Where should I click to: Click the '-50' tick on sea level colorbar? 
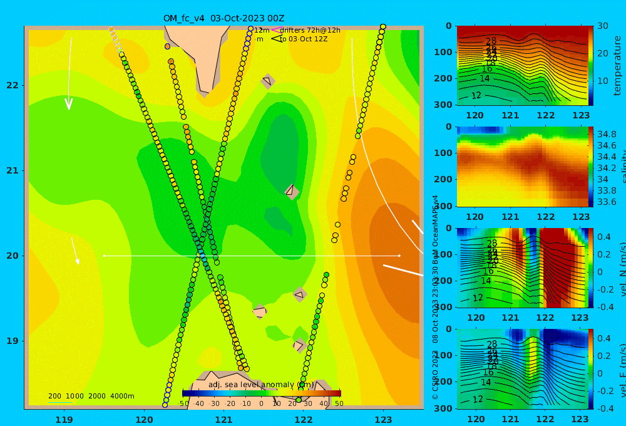(x=183, y=403)
